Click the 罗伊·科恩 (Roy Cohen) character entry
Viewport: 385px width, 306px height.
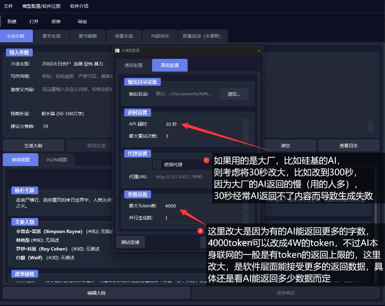(x=57, y=249)
